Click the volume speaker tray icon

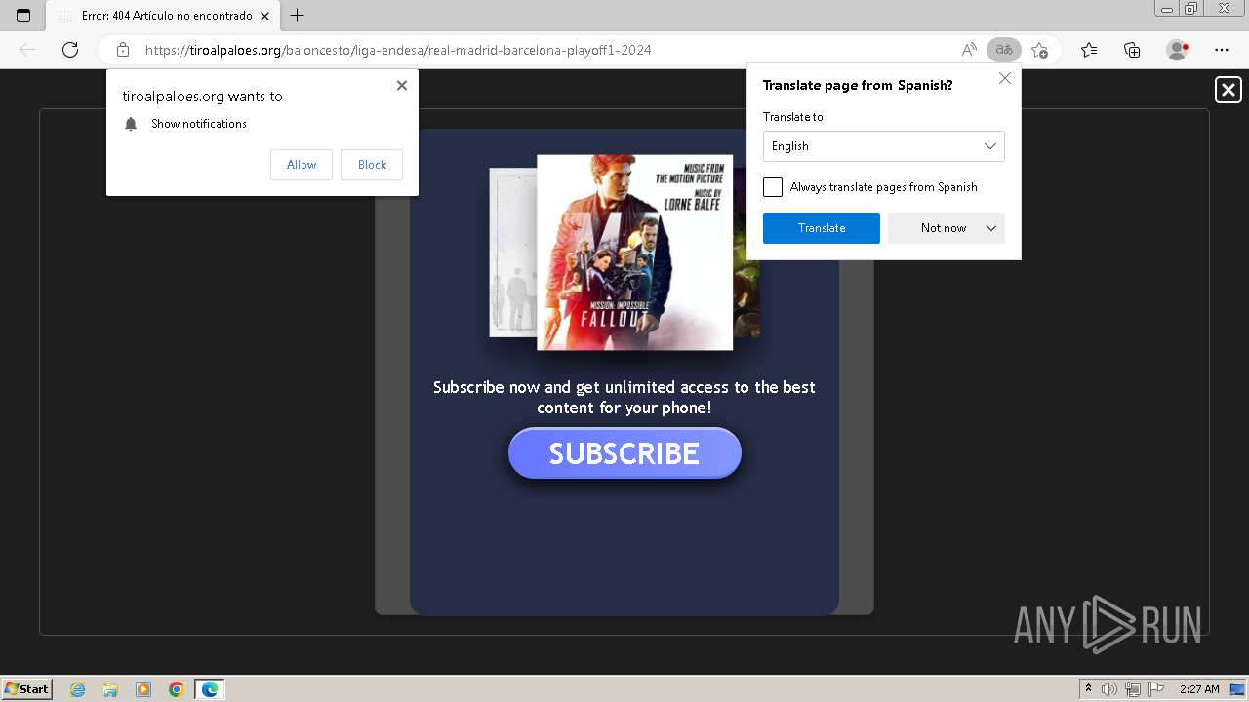point(1109,689)
